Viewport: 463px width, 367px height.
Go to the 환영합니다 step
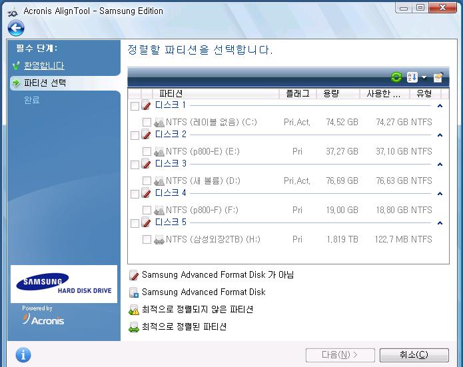[x=44, y=66]
